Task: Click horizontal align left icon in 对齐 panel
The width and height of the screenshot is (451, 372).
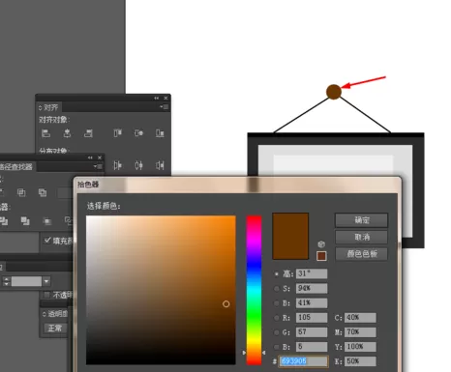Action: (x=45, y=133)
